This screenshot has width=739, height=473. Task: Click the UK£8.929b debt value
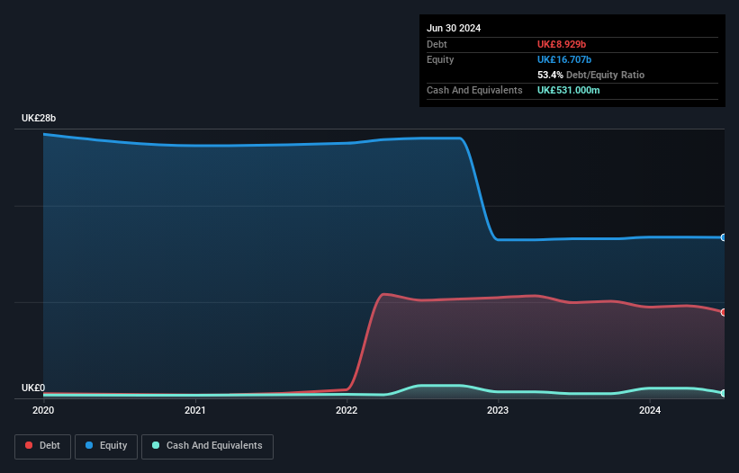[562, 44]
